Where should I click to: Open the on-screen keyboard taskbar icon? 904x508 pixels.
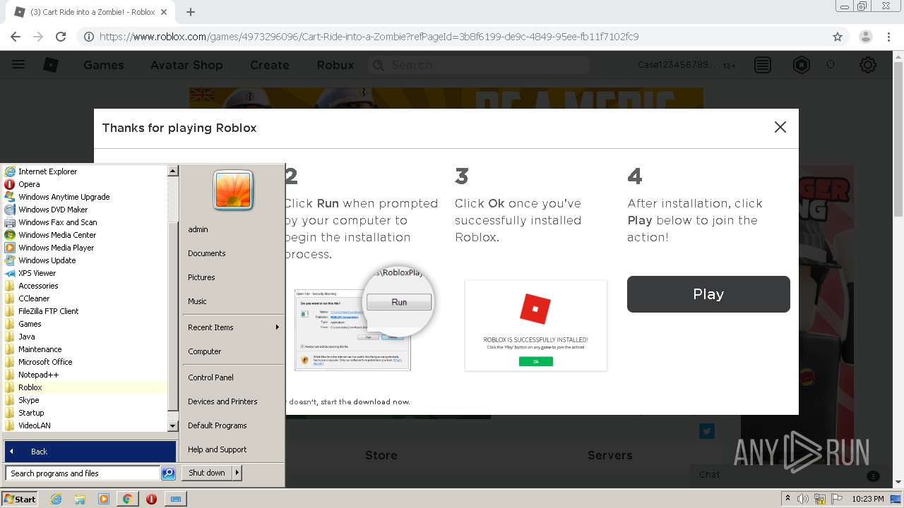(176, 499)
